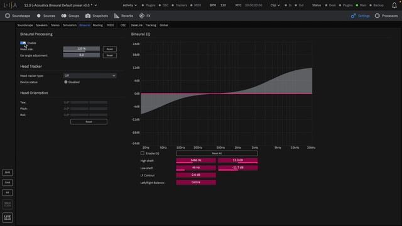Click the L-ISA logo
The image size is (402, 226).
click(10, 5)
